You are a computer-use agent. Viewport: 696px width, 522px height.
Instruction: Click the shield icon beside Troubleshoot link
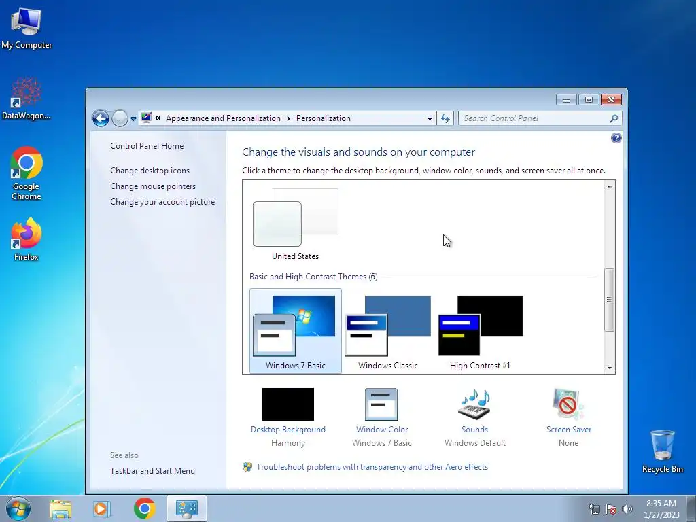coord(247,467)
